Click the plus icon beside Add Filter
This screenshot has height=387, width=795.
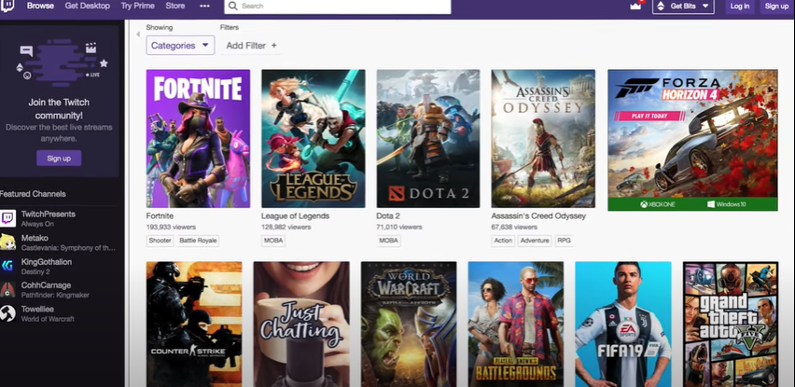point(273,46)
